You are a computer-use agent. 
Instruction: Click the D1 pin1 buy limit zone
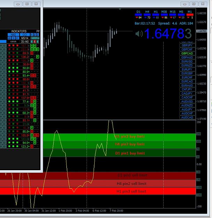119,153
